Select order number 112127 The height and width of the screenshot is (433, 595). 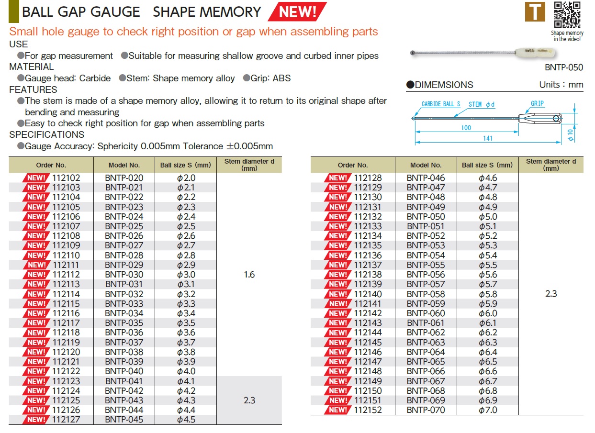(x=66, y=420)
